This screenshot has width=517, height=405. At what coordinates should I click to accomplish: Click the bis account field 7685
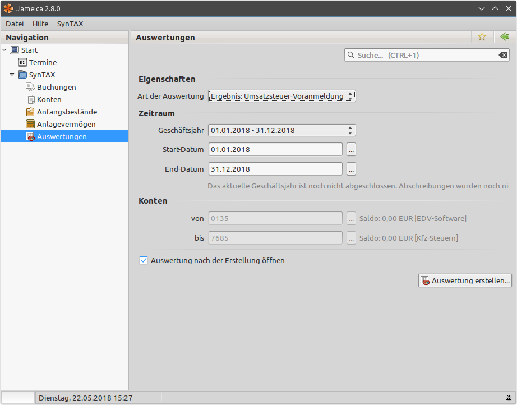point(275,238)
